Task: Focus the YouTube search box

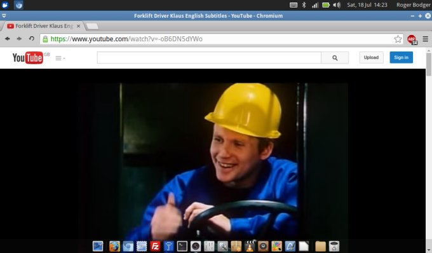Action: tap(209, 58)
